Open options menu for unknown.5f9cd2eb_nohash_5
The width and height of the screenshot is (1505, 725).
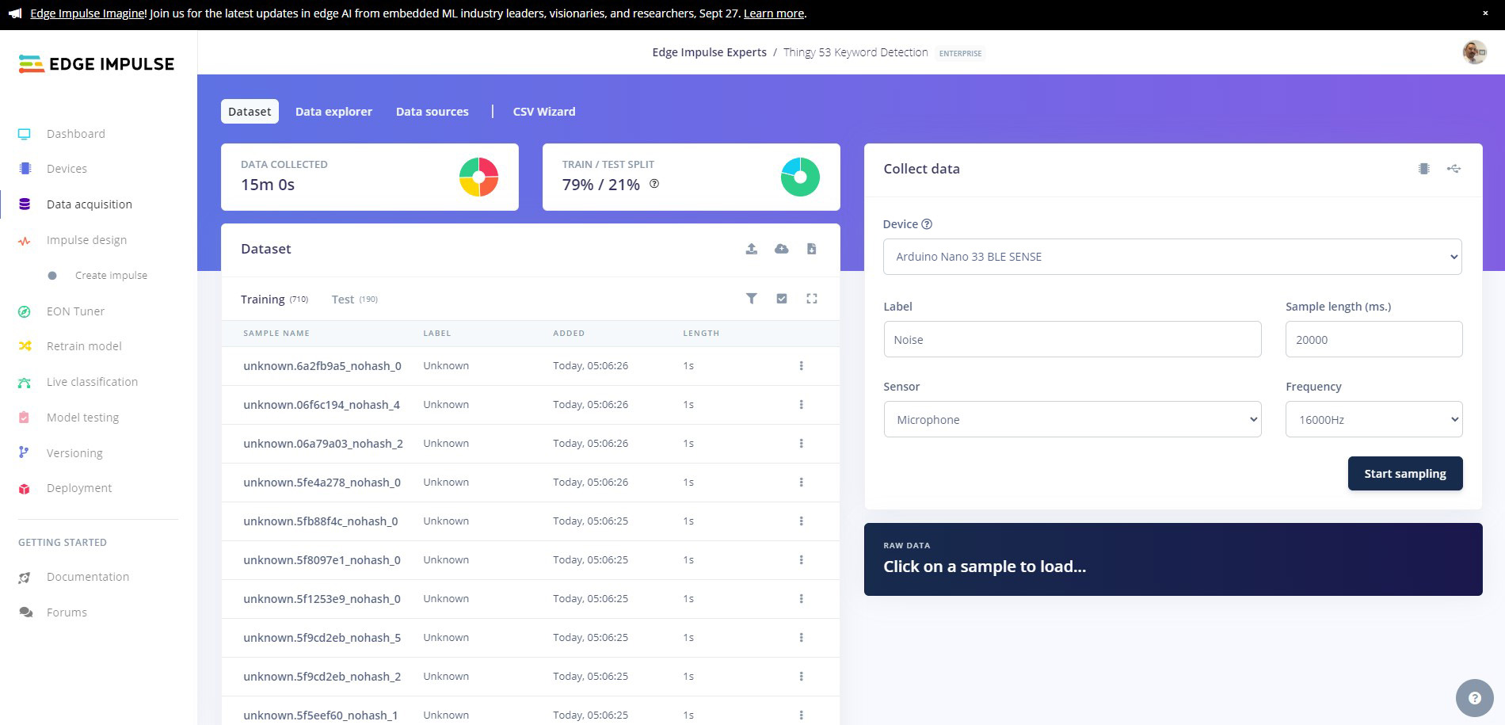801,638
